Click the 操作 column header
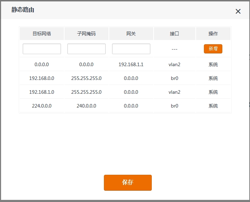Image resolution: width=250 pixels, height=202 pixels. [213, 34]
